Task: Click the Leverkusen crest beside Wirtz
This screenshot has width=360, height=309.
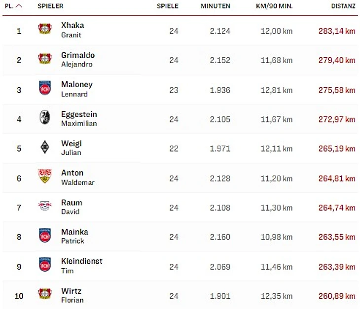Action: 45,295
